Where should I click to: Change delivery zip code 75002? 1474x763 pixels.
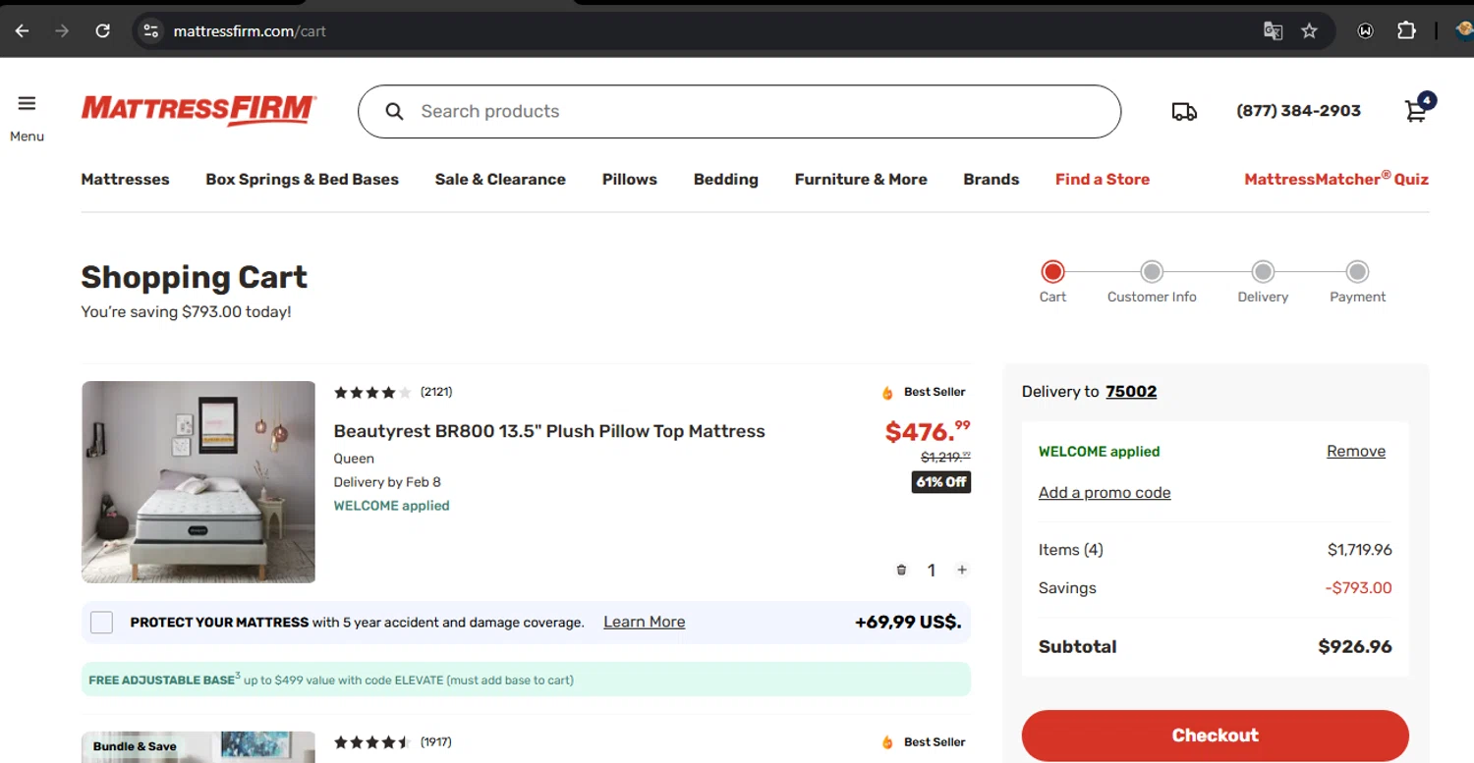coord(1131,391)
